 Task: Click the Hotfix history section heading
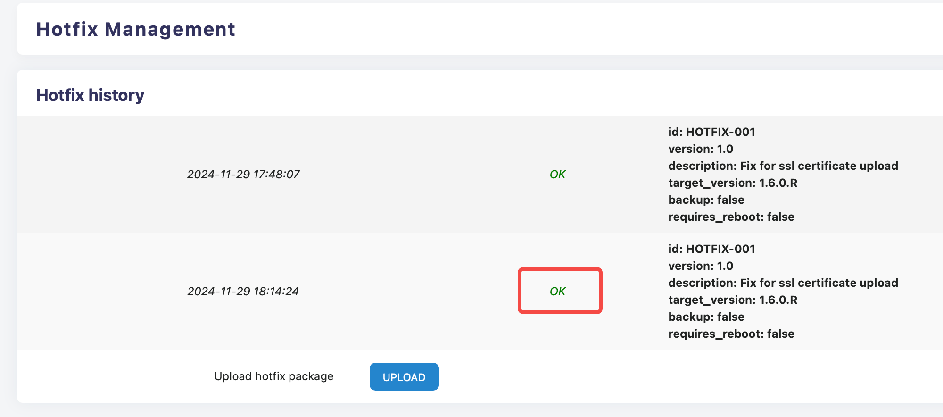(90, 95)
